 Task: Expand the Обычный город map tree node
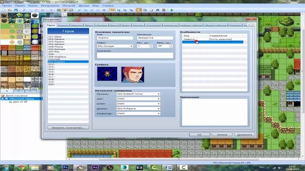(x=2, y=99)
